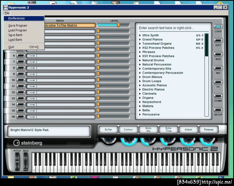Open the EDIT page button
Screen dimensions: 234x186
(218, 40)
